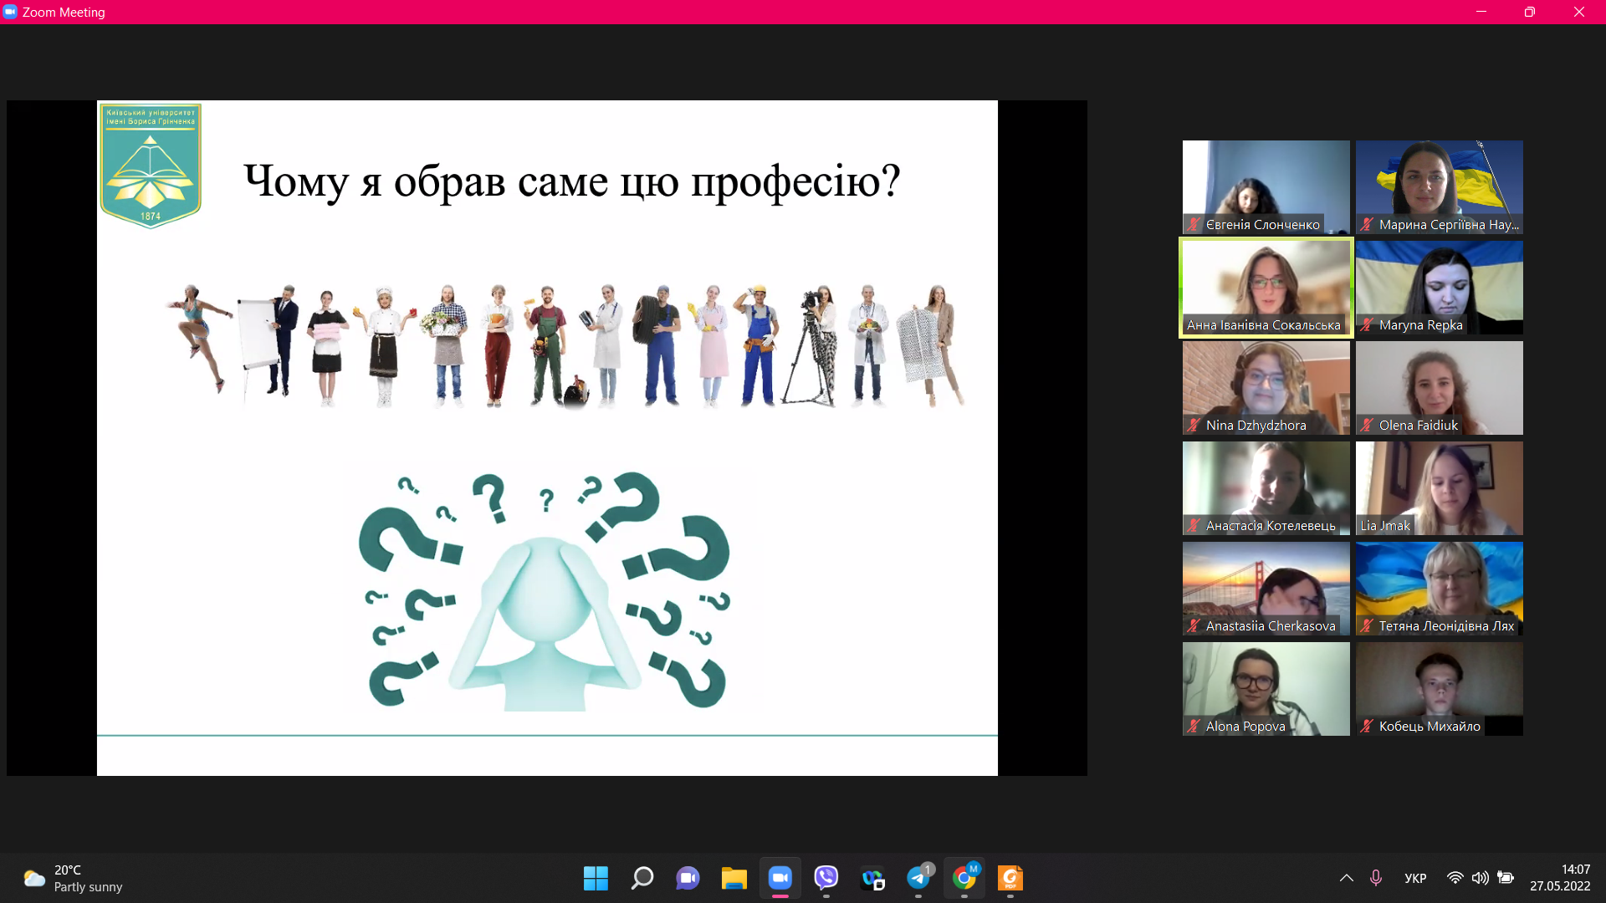1606x903 pixels.
Task: Open Foxit PDF reader from taskbar
Action: click(x=1010, y=878)
